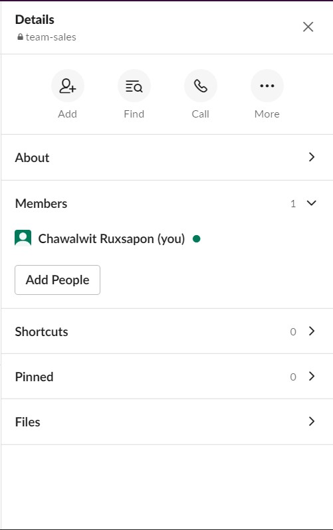
Task: Click the Add member icon
Action: pos(67,86)
